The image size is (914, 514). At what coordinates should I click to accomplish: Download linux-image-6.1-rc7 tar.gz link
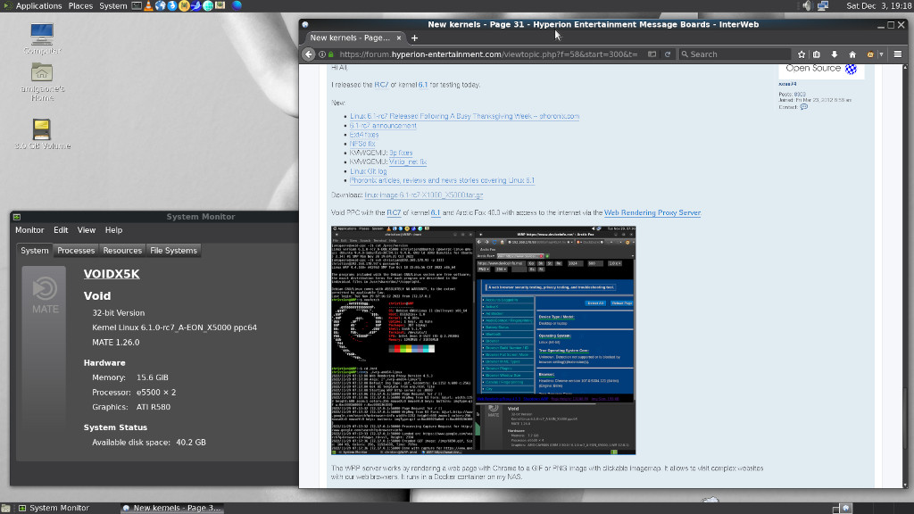[424, 195]
